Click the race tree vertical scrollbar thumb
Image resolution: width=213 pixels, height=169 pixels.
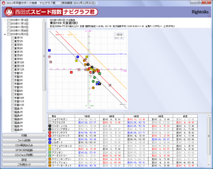tap(44, 56)
